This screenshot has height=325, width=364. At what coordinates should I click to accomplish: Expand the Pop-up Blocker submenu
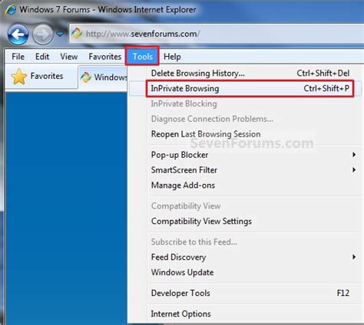tap(246, 155)
